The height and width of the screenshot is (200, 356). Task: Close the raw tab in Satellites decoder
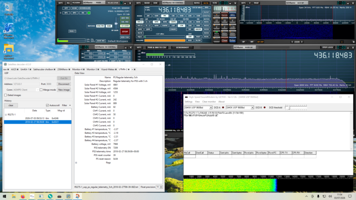pyautogui.click(x=8, y=69)
